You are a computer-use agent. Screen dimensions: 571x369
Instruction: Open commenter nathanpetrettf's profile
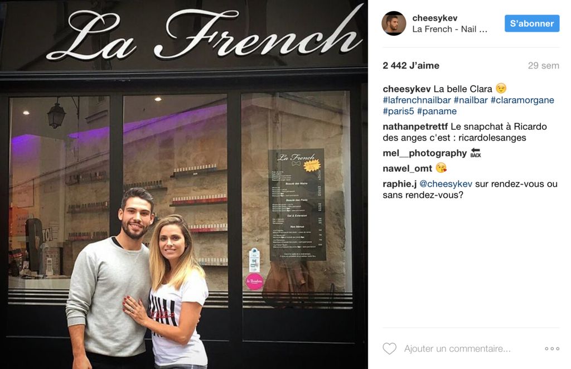pos(415,127)
